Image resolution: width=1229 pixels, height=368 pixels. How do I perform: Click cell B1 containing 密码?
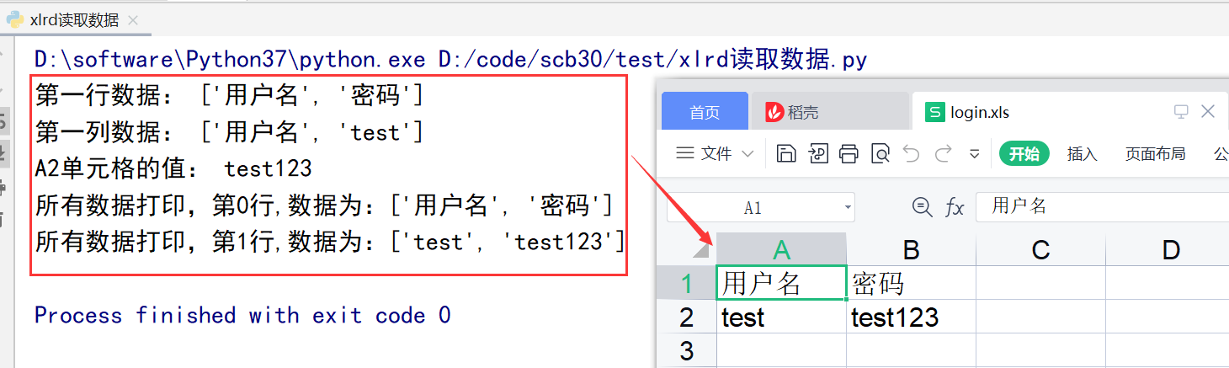tap(912, 284)
